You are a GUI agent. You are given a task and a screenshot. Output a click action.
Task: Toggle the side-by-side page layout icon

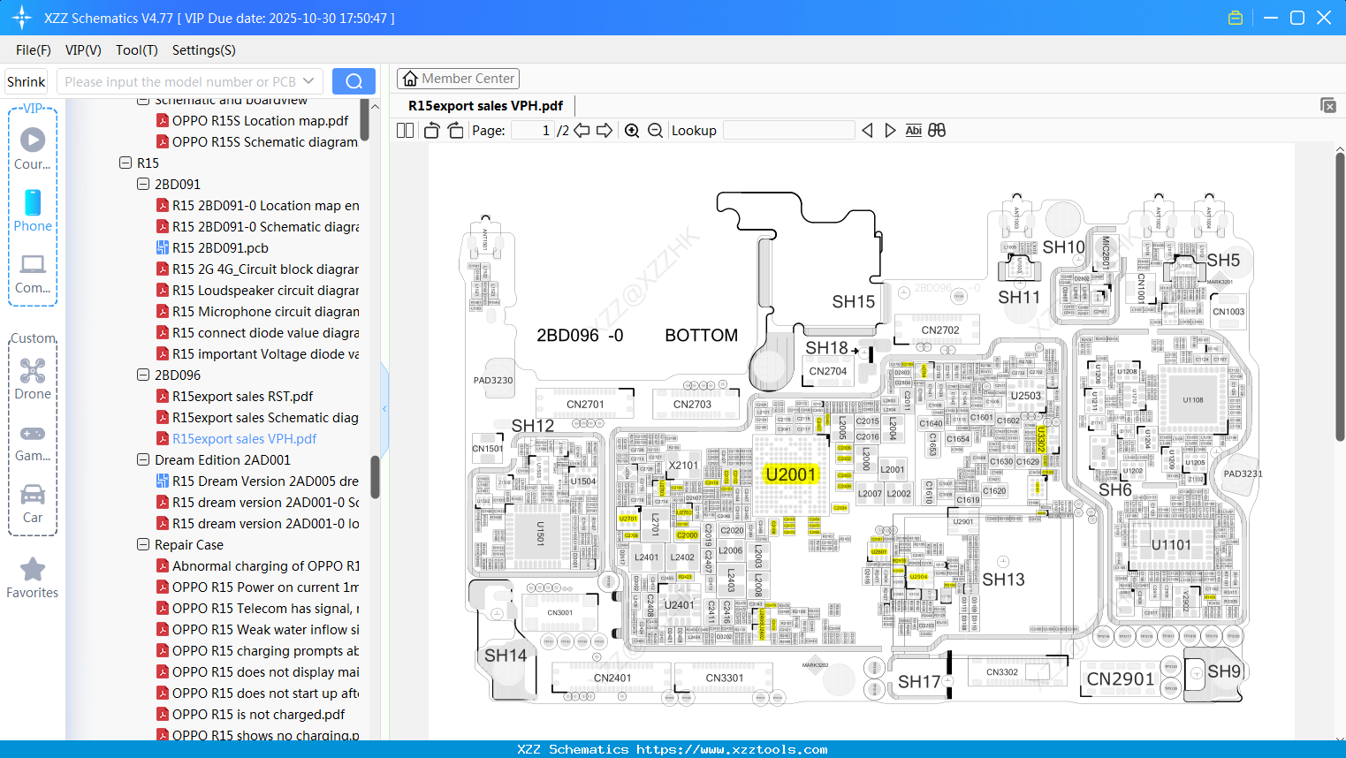405,130
